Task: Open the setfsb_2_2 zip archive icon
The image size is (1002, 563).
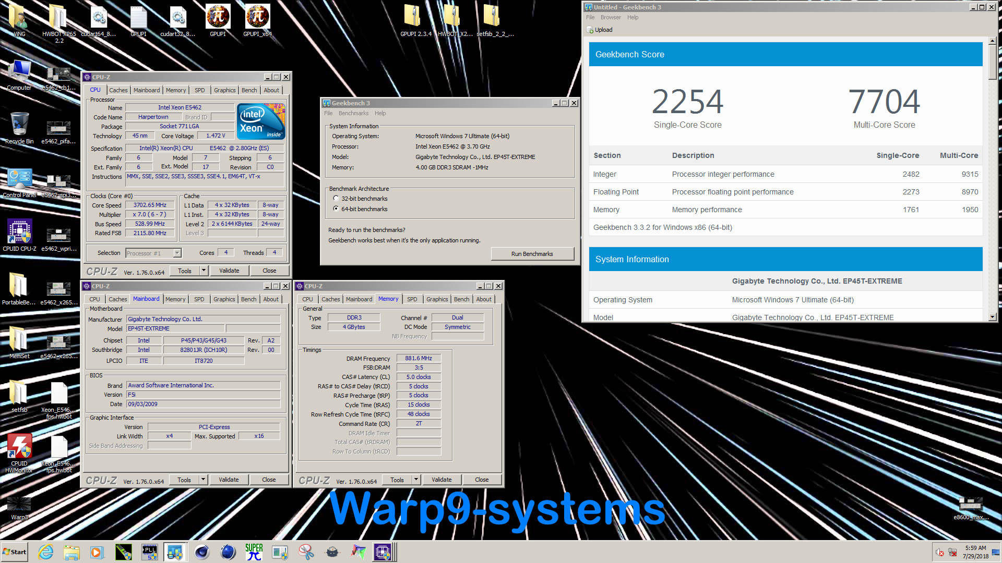Action: [495, 21]
